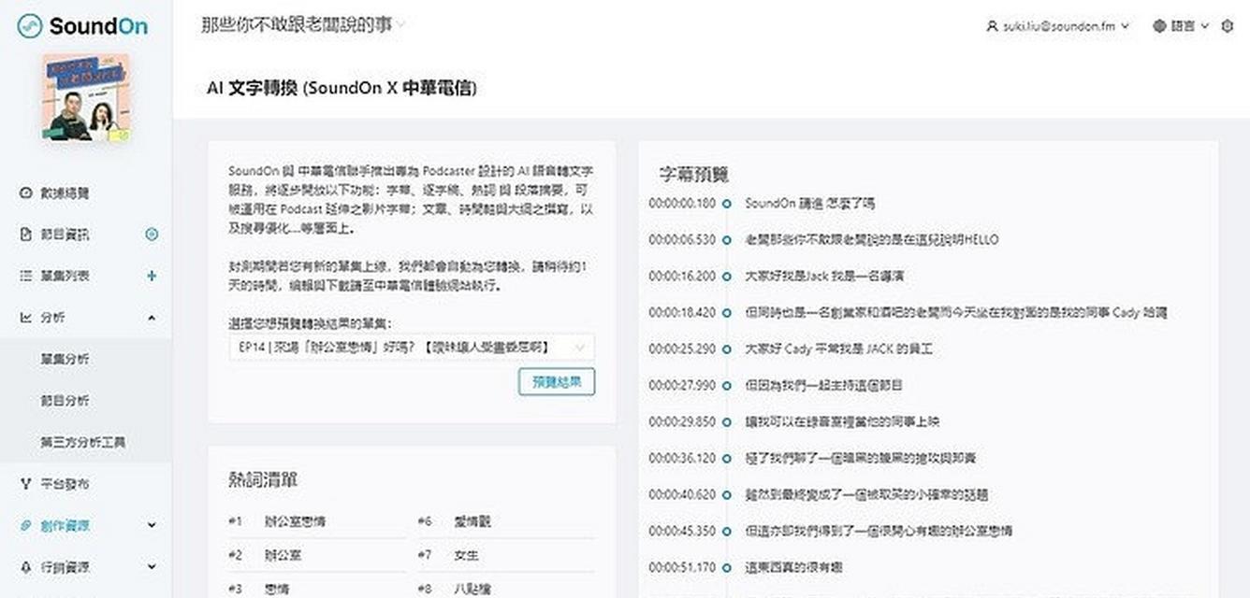Expand the 創作資源 sidebar section

point(152,526)
